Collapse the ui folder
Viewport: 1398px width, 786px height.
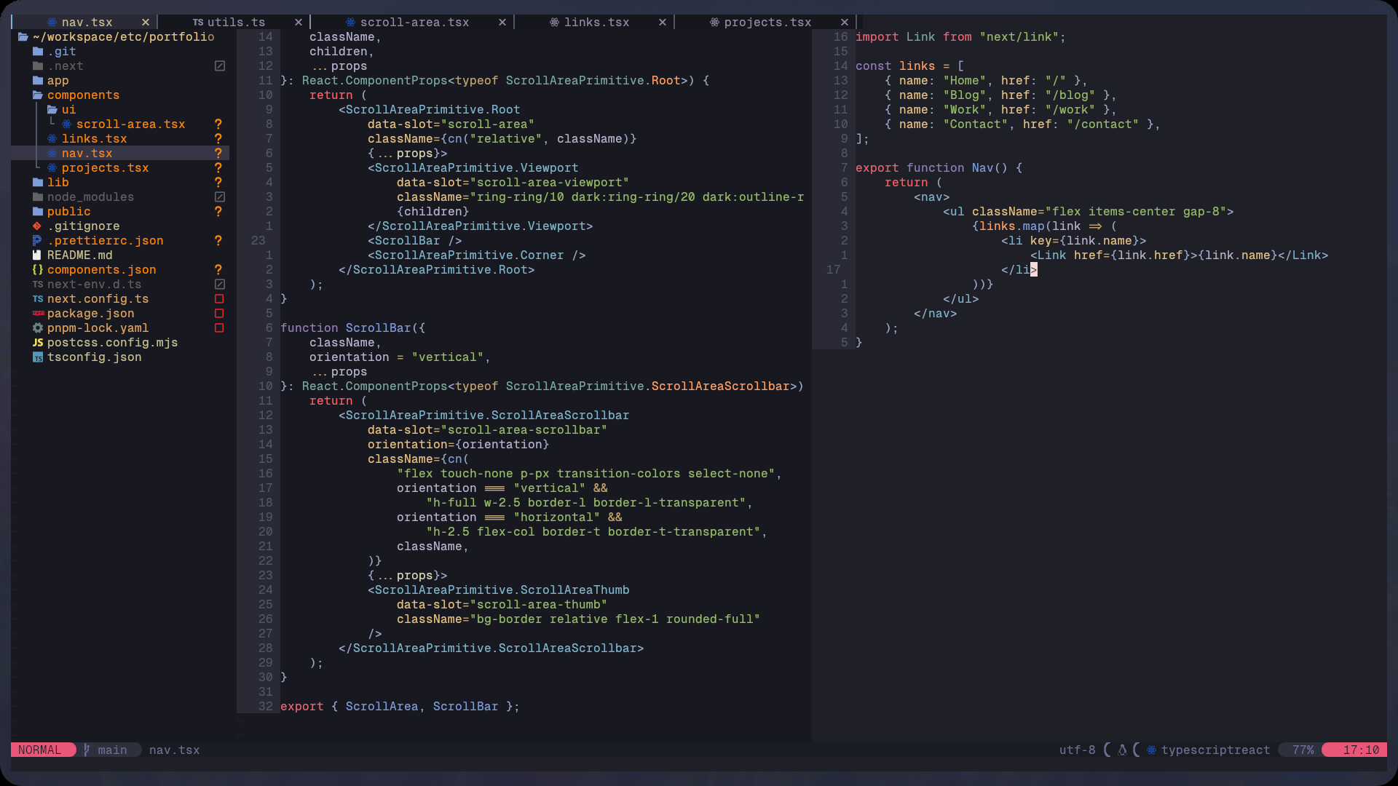pyautogui.click(x=62, y=110)
